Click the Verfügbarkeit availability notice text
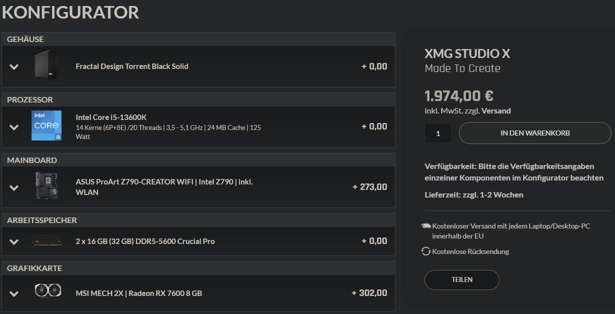Viewport: 615px width, 314px height. 514,172
